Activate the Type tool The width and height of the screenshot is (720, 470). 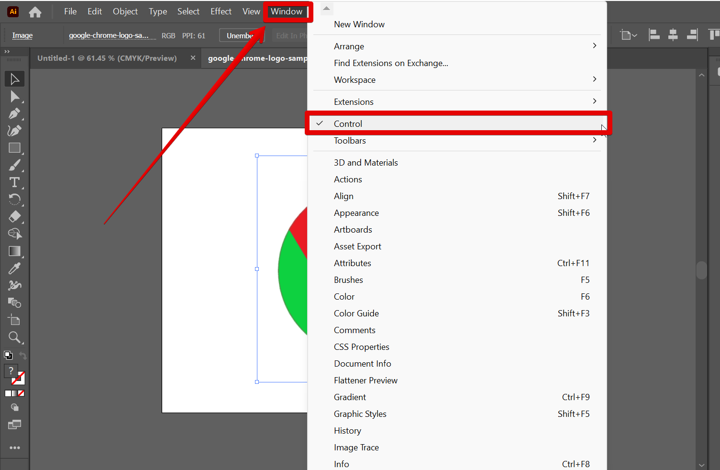pyautogui.click(x=14, y=182)
